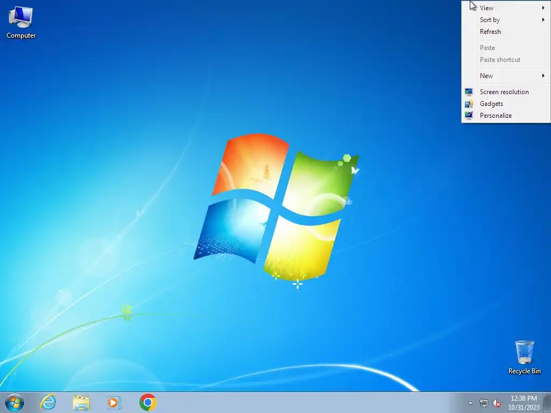Open the View submenu

[x=506, y=8]
